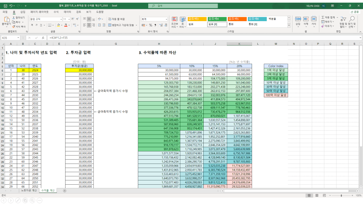Image resolution: width=363 pixels, height=204 pixels.
Task: Switch to the 노후자금 계산 sheet tab
Action: (x=29, y=190)
